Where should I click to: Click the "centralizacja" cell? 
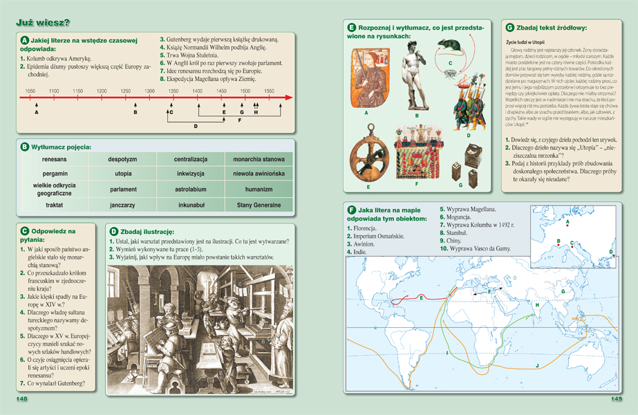[x=190, y=159]
